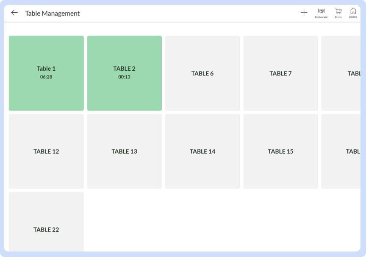Select TABLE 6
This screenshot has height=257, width=366.
[x=202, y=73]
